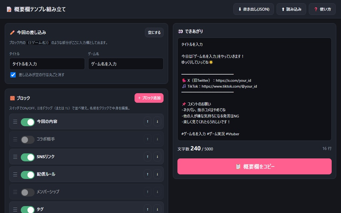The width and height of the screenshot is (341, 213).
Task: Move コラボ相手 block up
Action: 148,139
